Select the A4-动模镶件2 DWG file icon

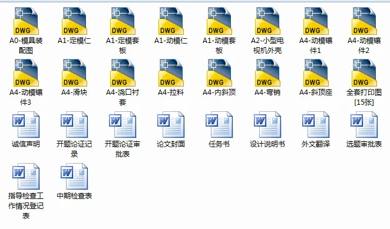pos(363,21)
